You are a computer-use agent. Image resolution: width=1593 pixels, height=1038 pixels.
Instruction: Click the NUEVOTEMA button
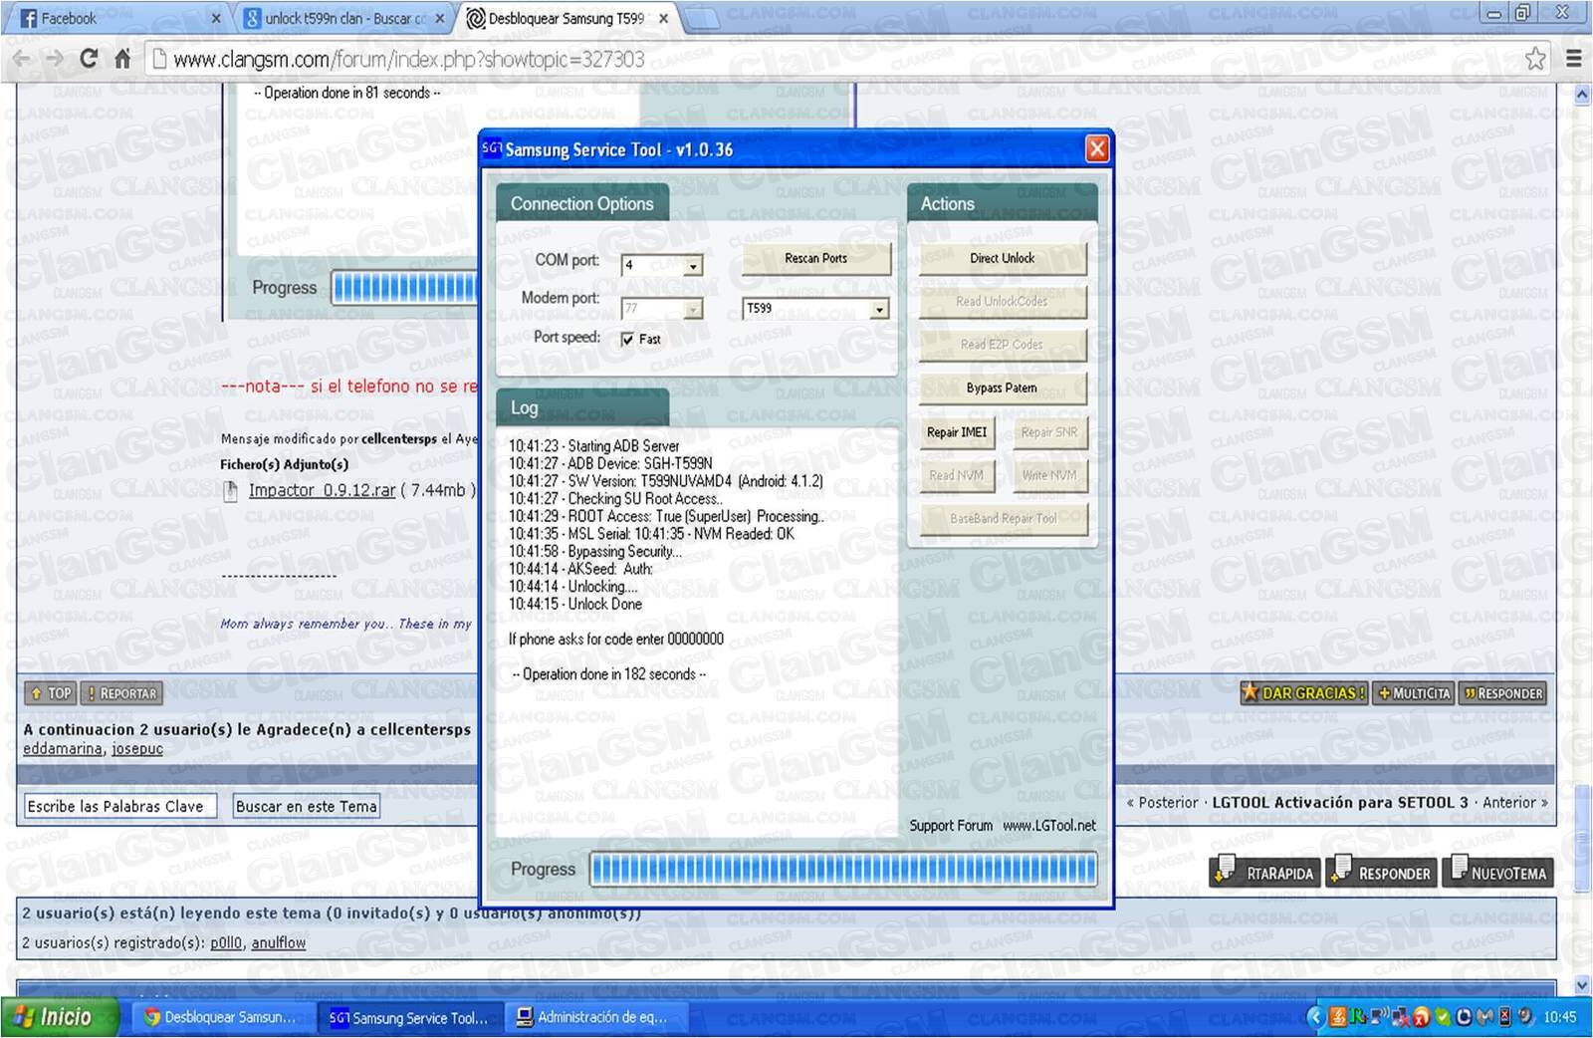click(x=1498, y=872)
